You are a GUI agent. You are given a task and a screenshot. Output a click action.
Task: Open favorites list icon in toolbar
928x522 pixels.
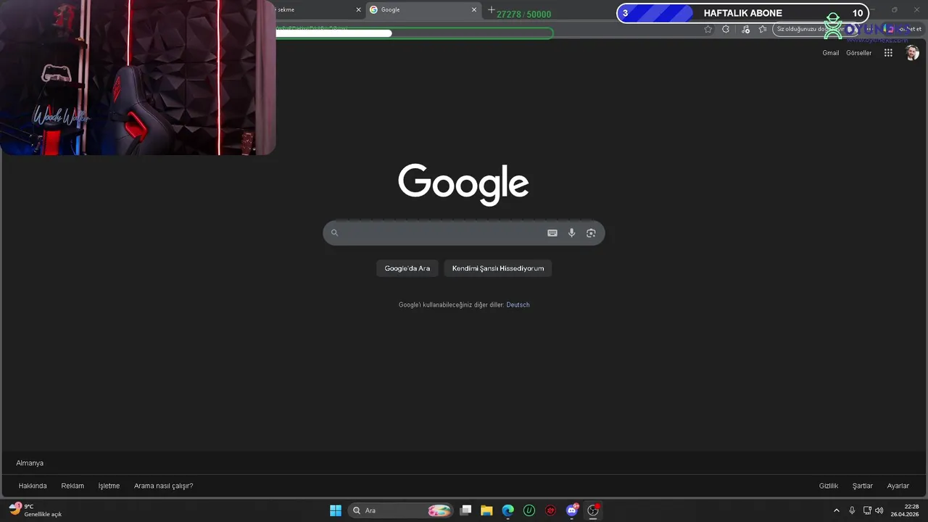(x=763, y=29)
